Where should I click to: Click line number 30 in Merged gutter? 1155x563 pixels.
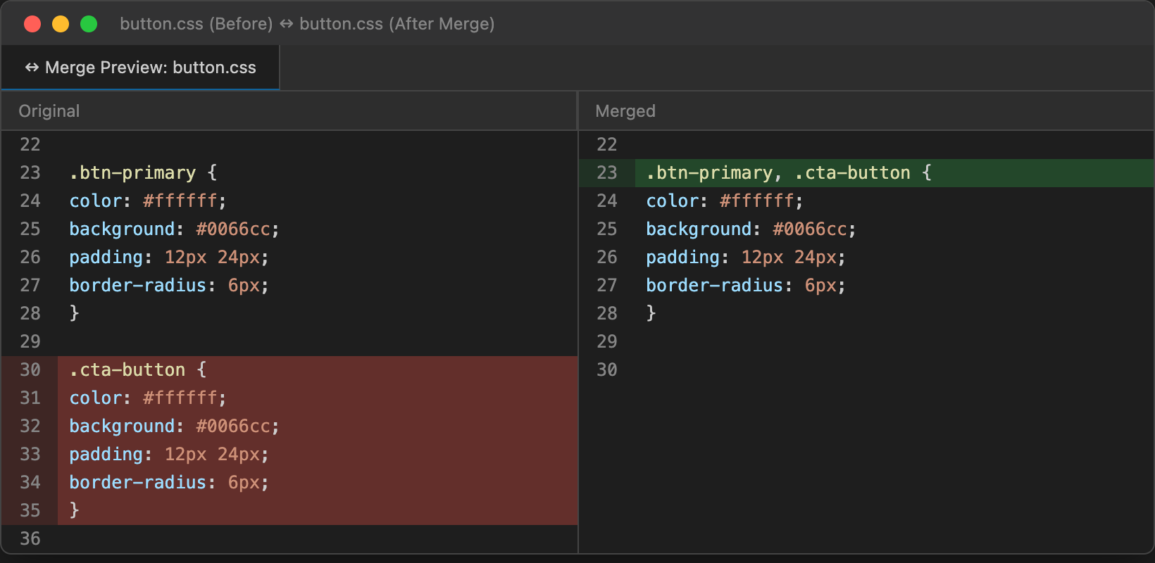[x=607, y=370]
